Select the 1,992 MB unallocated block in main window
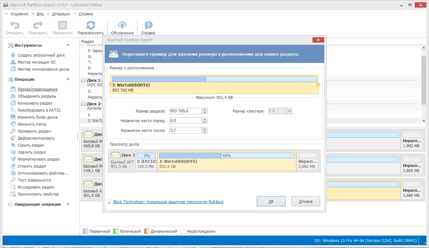Viewport: 429px width, 248px height. coord(412,140)
